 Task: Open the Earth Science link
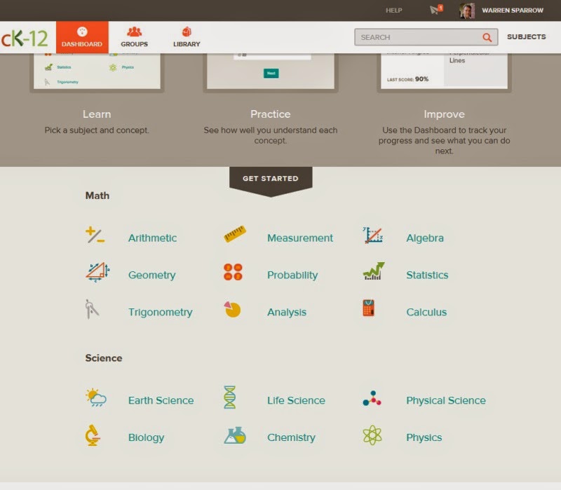pos(161,400)
